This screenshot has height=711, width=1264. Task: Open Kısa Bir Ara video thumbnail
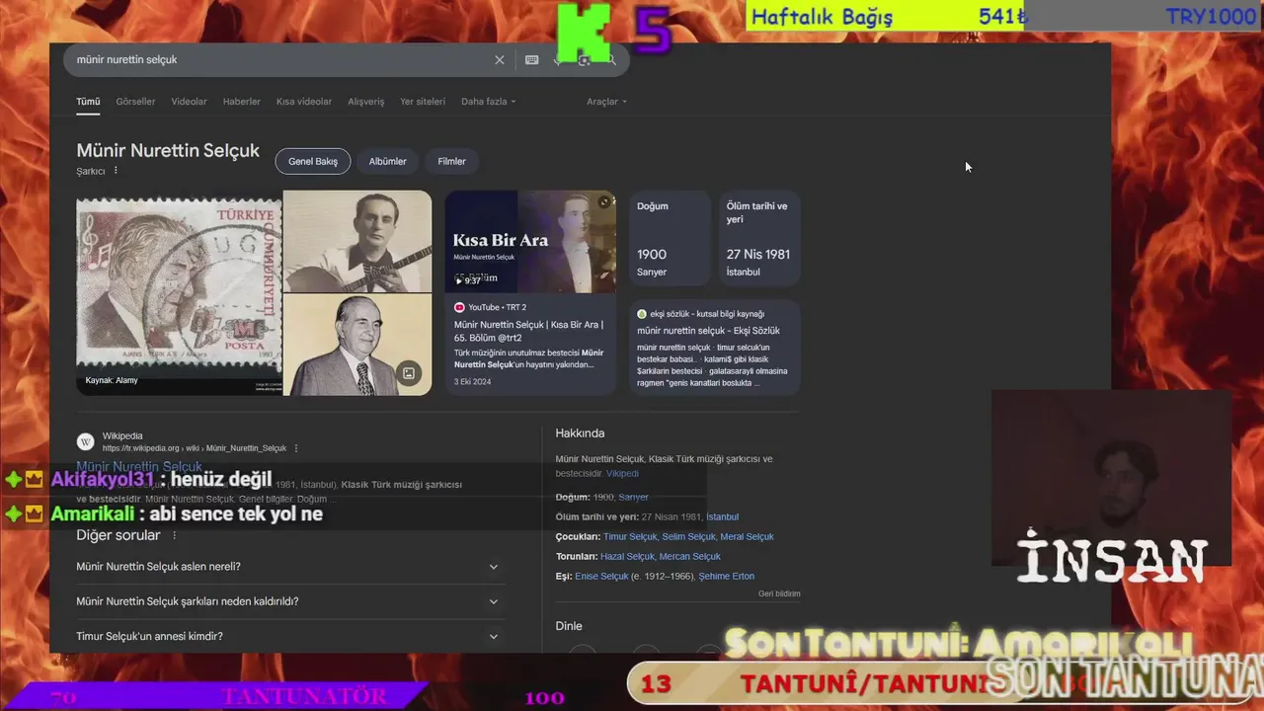(x=530, y=242)
